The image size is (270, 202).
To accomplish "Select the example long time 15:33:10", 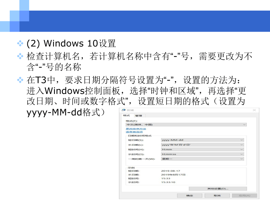I will (168, 182).
